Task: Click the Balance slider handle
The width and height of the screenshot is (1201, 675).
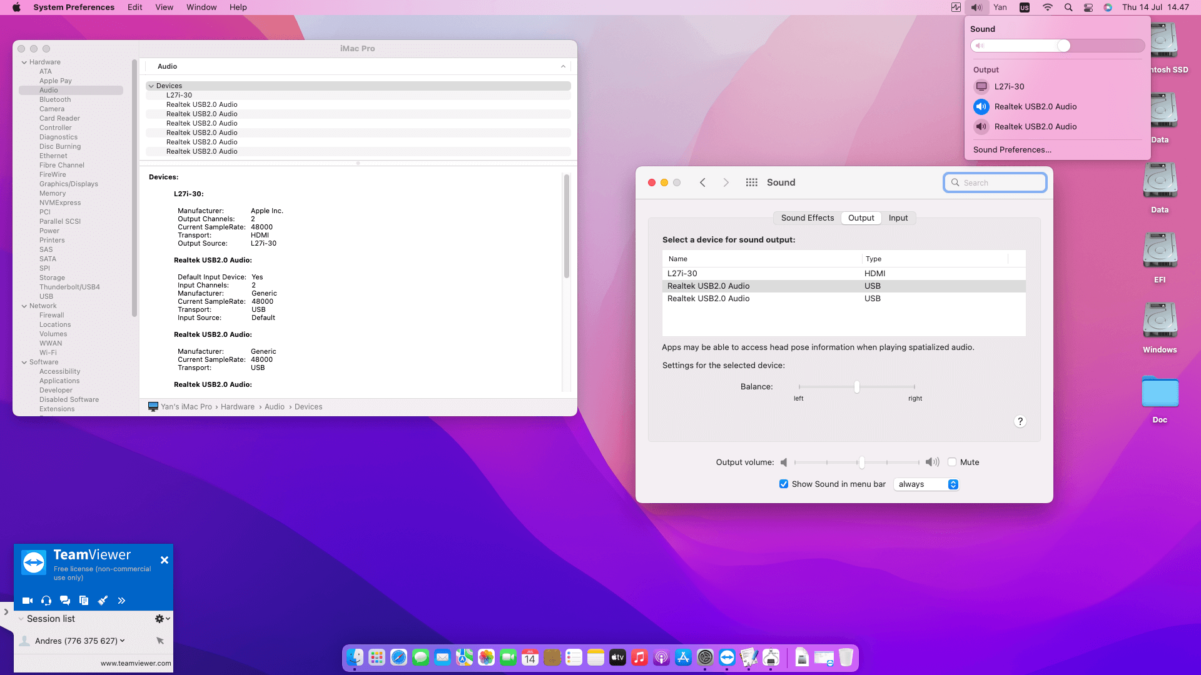Action: pyautogui.click(x=857, y=387)
